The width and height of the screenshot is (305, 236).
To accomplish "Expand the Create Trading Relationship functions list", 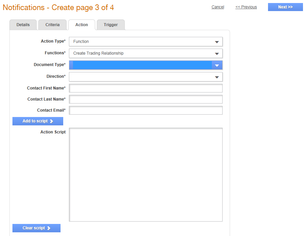I will (x=146, y=53).
